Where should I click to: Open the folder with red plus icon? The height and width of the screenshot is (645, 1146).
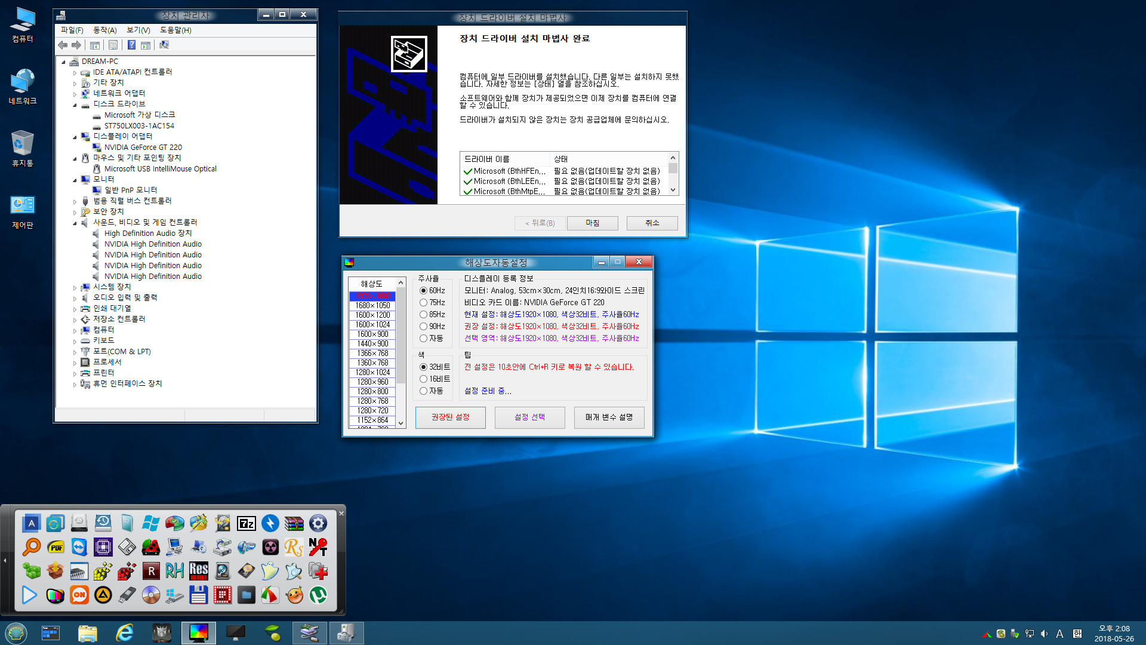[x=318, y=572]
